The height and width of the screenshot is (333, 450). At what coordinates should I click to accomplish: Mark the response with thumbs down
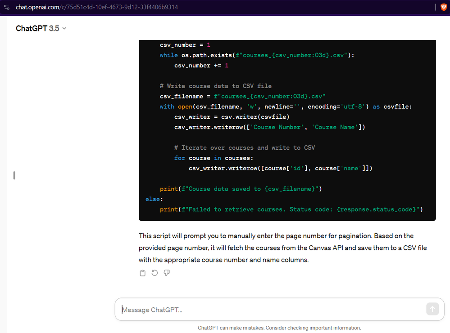click(x=167, y=273)
